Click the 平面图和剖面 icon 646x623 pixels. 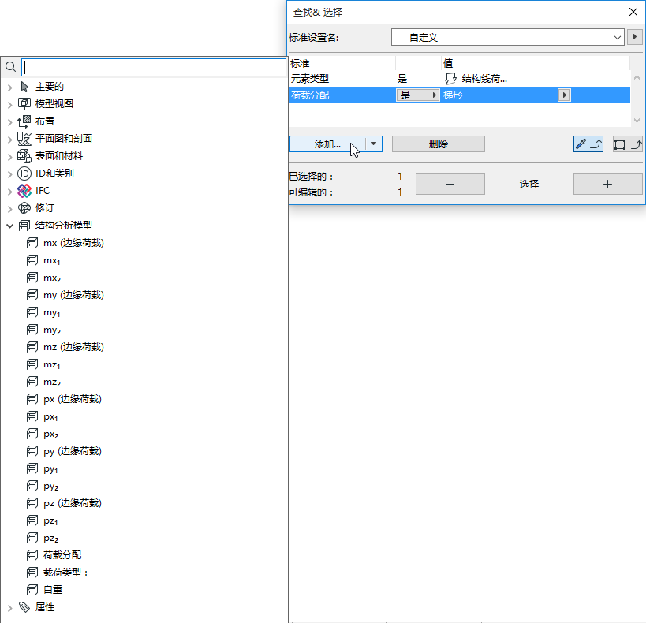(24, 139)
